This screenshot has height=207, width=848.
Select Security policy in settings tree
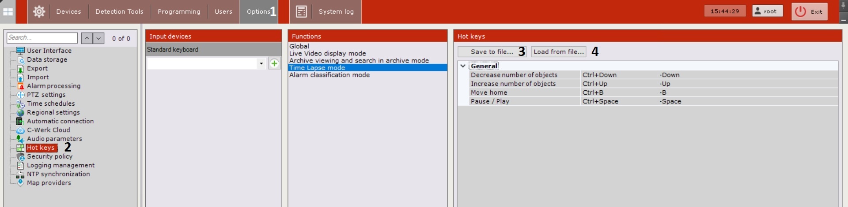click(x=49, y=156)
